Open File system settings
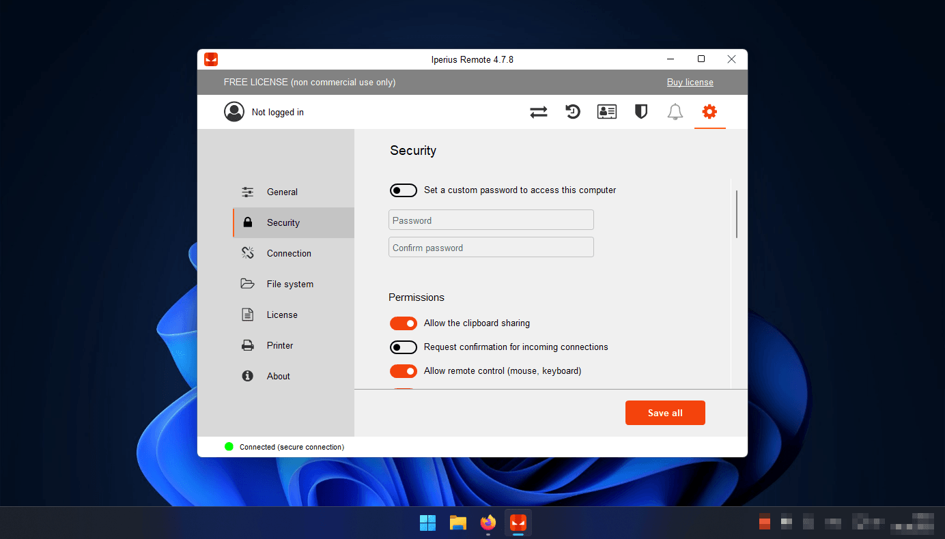The image size is (945, 539). pyautogui.click(x=294, y=284)
